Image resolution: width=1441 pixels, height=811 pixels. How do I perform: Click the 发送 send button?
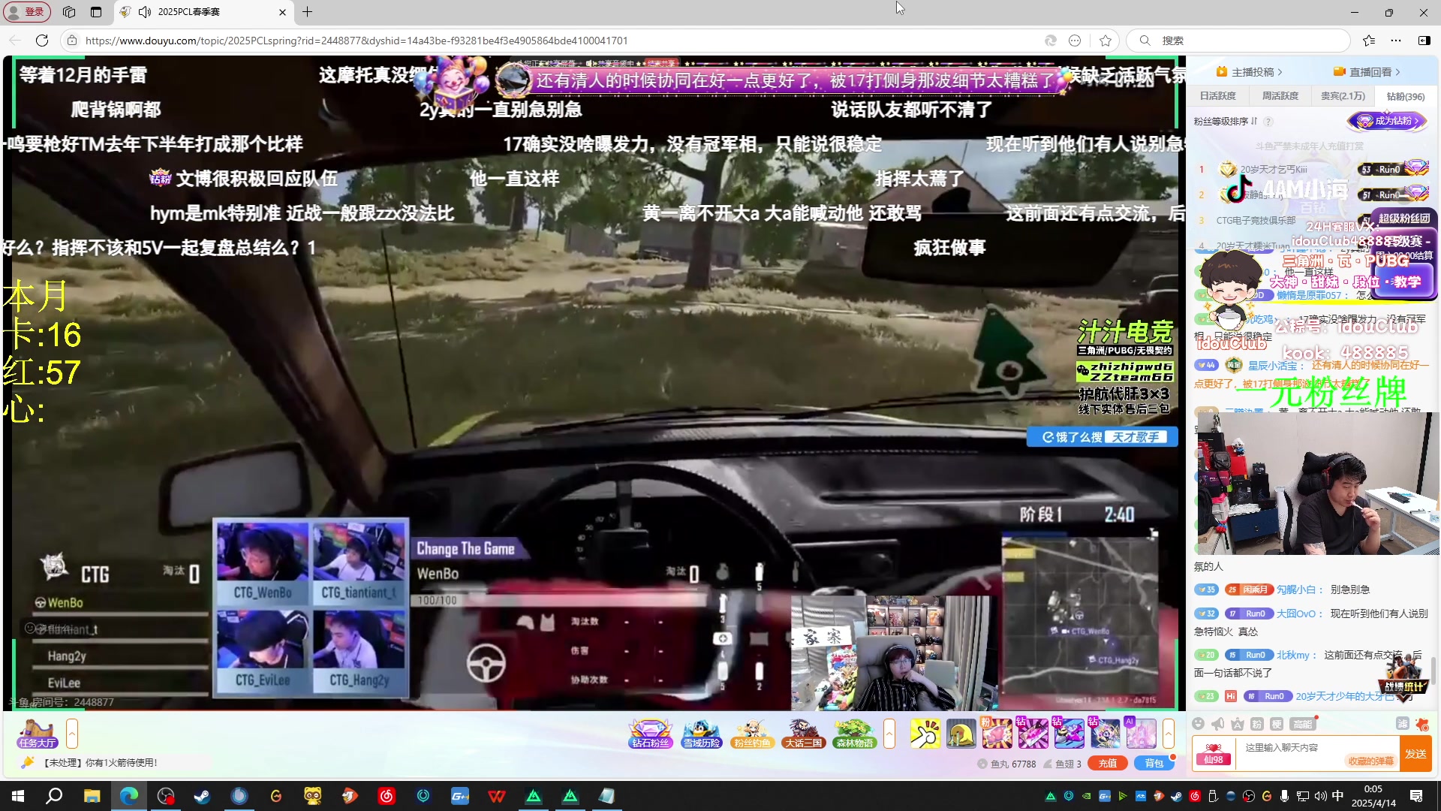tap(1415, 754)
